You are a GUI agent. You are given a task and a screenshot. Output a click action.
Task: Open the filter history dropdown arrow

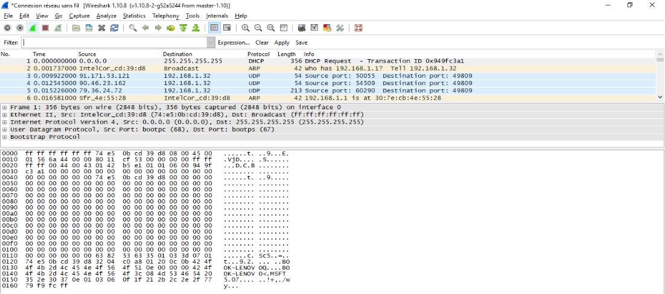[x=211, y=43]
